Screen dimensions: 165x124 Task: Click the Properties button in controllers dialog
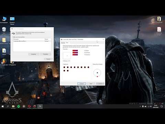46,54
